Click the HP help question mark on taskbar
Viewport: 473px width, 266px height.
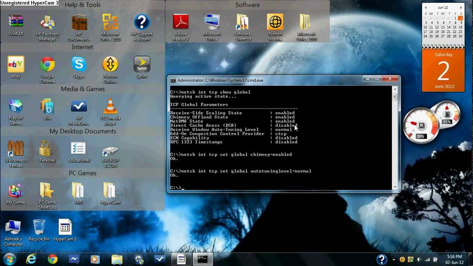pyautogui.click(x=382, y=259)
